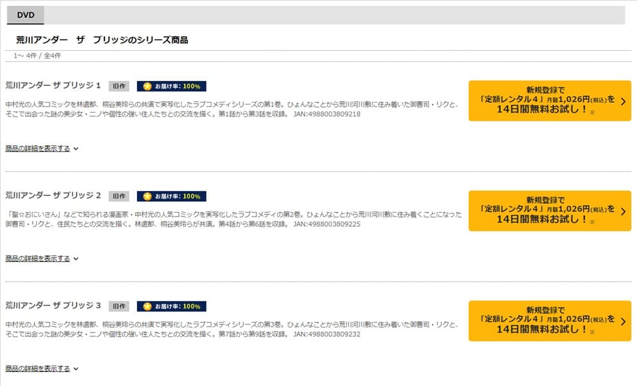Click the star icon beside 荒川アンダー ザ ブリッジ 1
Image resolution: width=637 pixels, height=386 pixels.
(x=148, y=86)
